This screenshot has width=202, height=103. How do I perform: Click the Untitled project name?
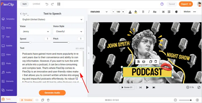click(36, 4)
